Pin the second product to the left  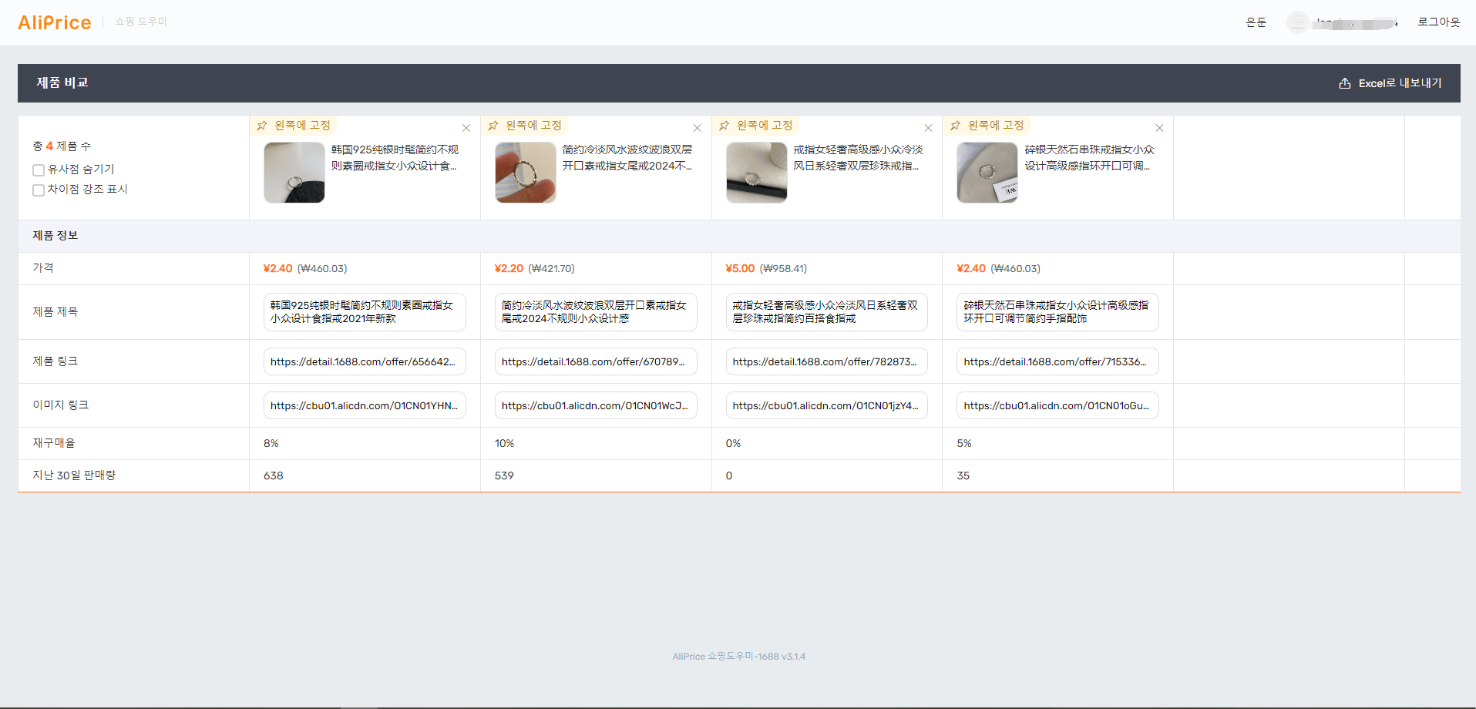tap(525, 126)
